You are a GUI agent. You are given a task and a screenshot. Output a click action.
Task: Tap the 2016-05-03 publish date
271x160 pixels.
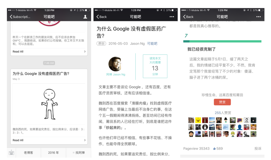(118, 44)
